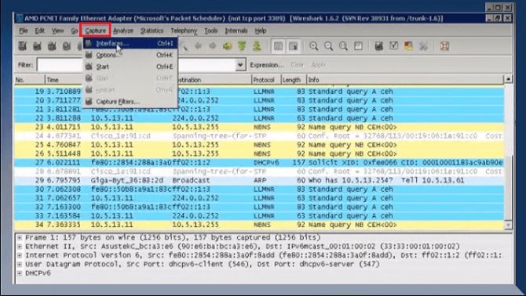
Task: Expand User Datagram Protocol node
Action: click(20, 264)
